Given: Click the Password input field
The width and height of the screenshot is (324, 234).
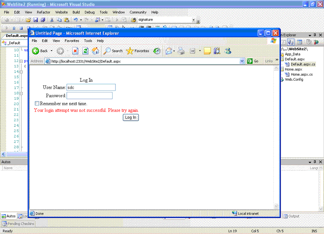Looking at the screenshot, I should (x=90, y=96).
